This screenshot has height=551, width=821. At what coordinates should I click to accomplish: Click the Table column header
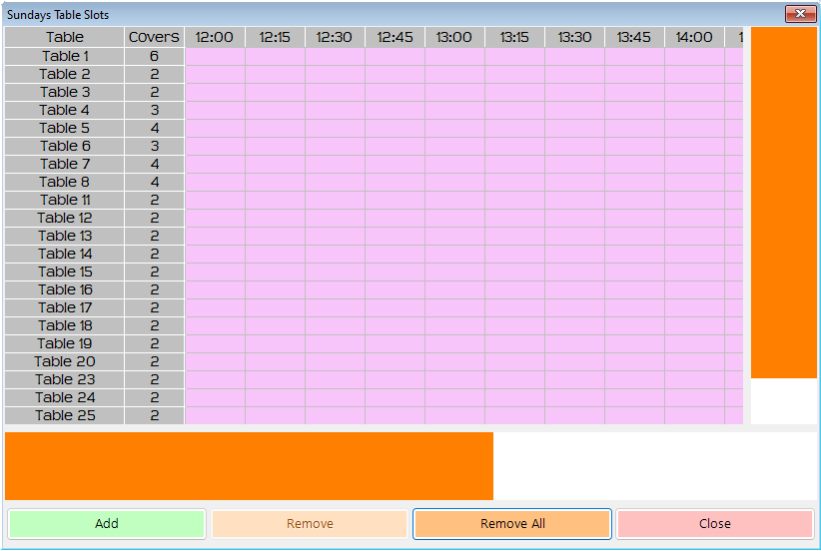coord(65,37)
